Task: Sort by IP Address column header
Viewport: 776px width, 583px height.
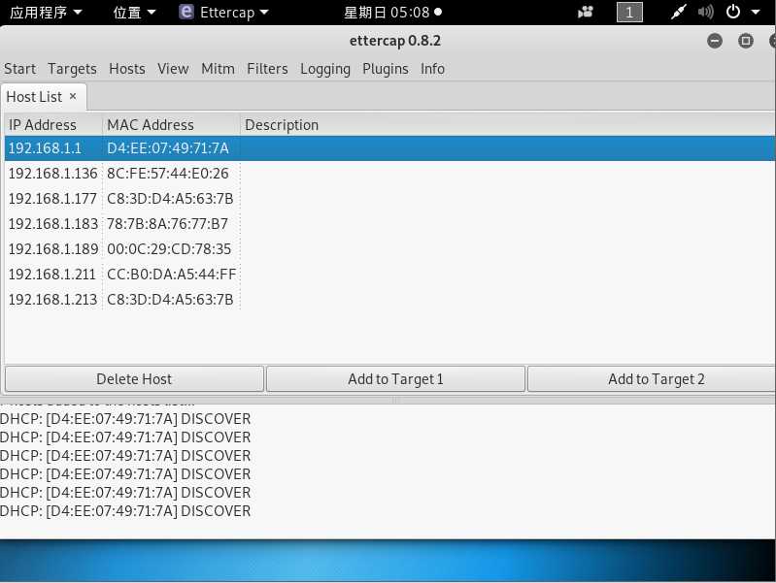Action: 53,125
